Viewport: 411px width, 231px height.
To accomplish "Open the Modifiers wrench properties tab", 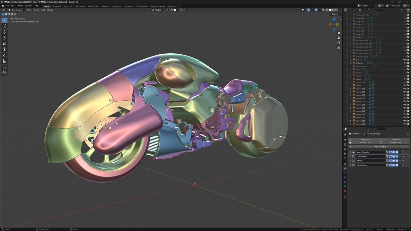I will click(345, 168).
